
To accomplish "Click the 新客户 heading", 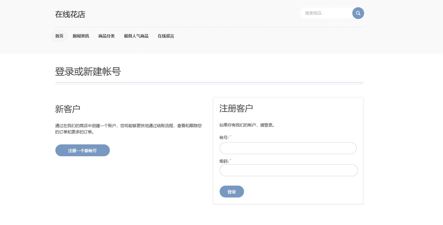I will [68, 109].
